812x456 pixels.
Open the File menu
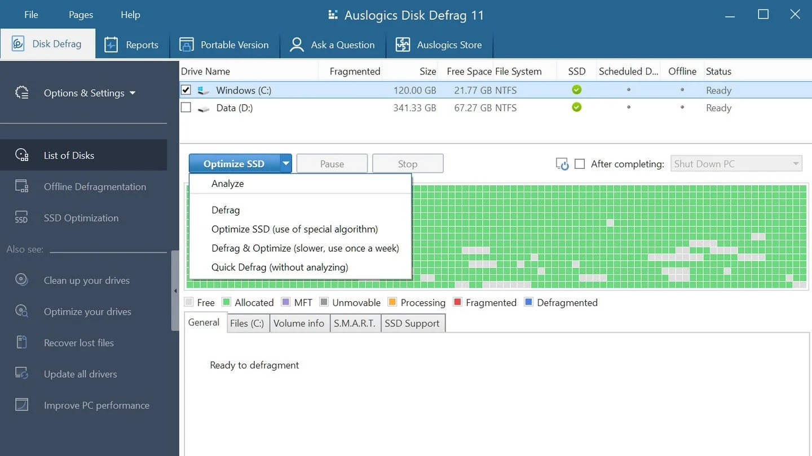(31, 15)
